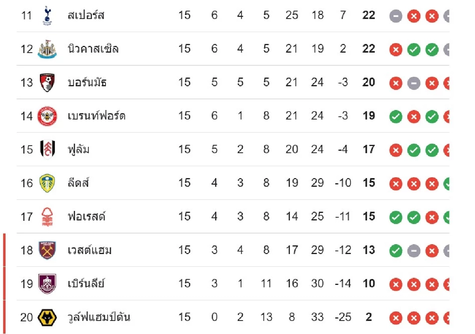The image size is (475, 334).
Task: Click the grey draw icon in Bournemouth's form
Action: [414, 83]
